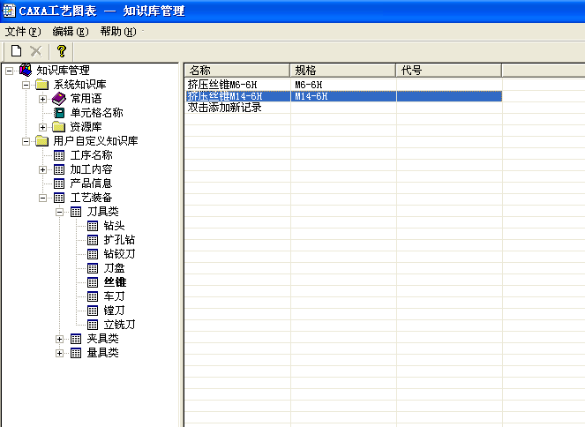585x427 pixels.
Task: Expand the 量具类 node
Action: click(x=59, y=354)
